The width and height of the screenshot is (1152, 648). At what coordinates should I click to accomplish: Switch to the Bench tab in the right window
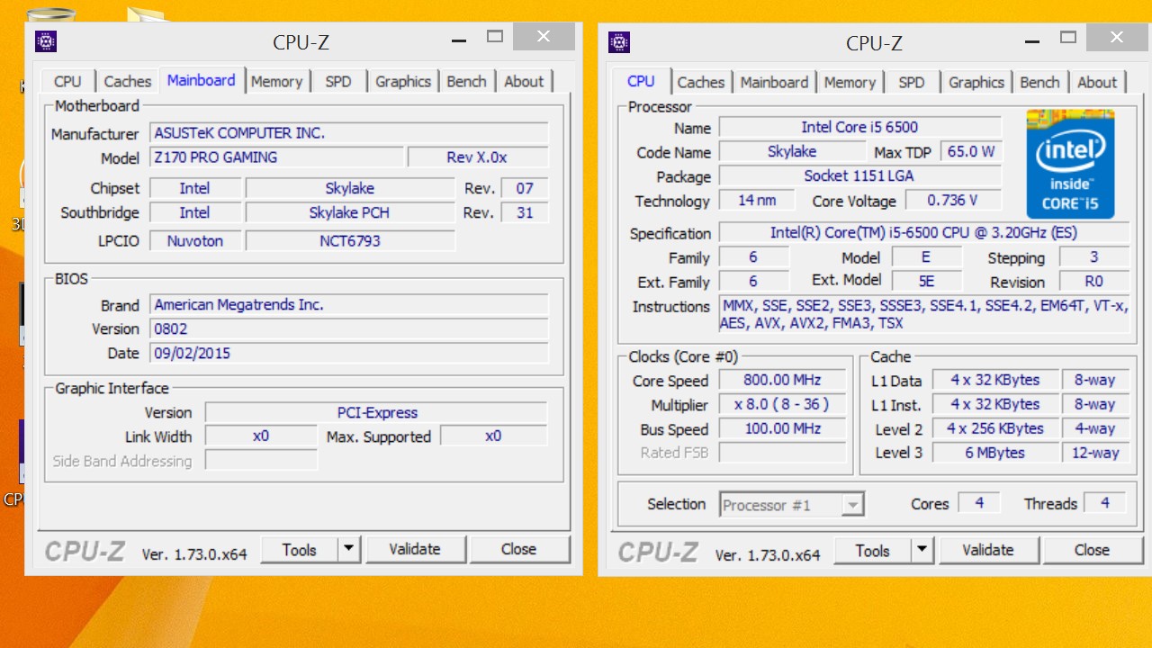[1039, 82]
